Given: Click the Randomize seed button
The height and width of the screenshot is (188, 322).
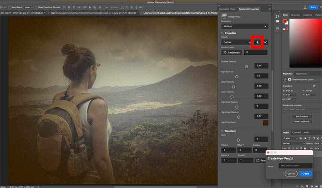Looking at the screenshot, I should point(231,52).
